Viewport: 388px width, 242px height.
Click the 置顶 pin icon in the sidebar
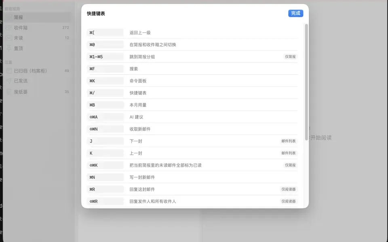9,48
